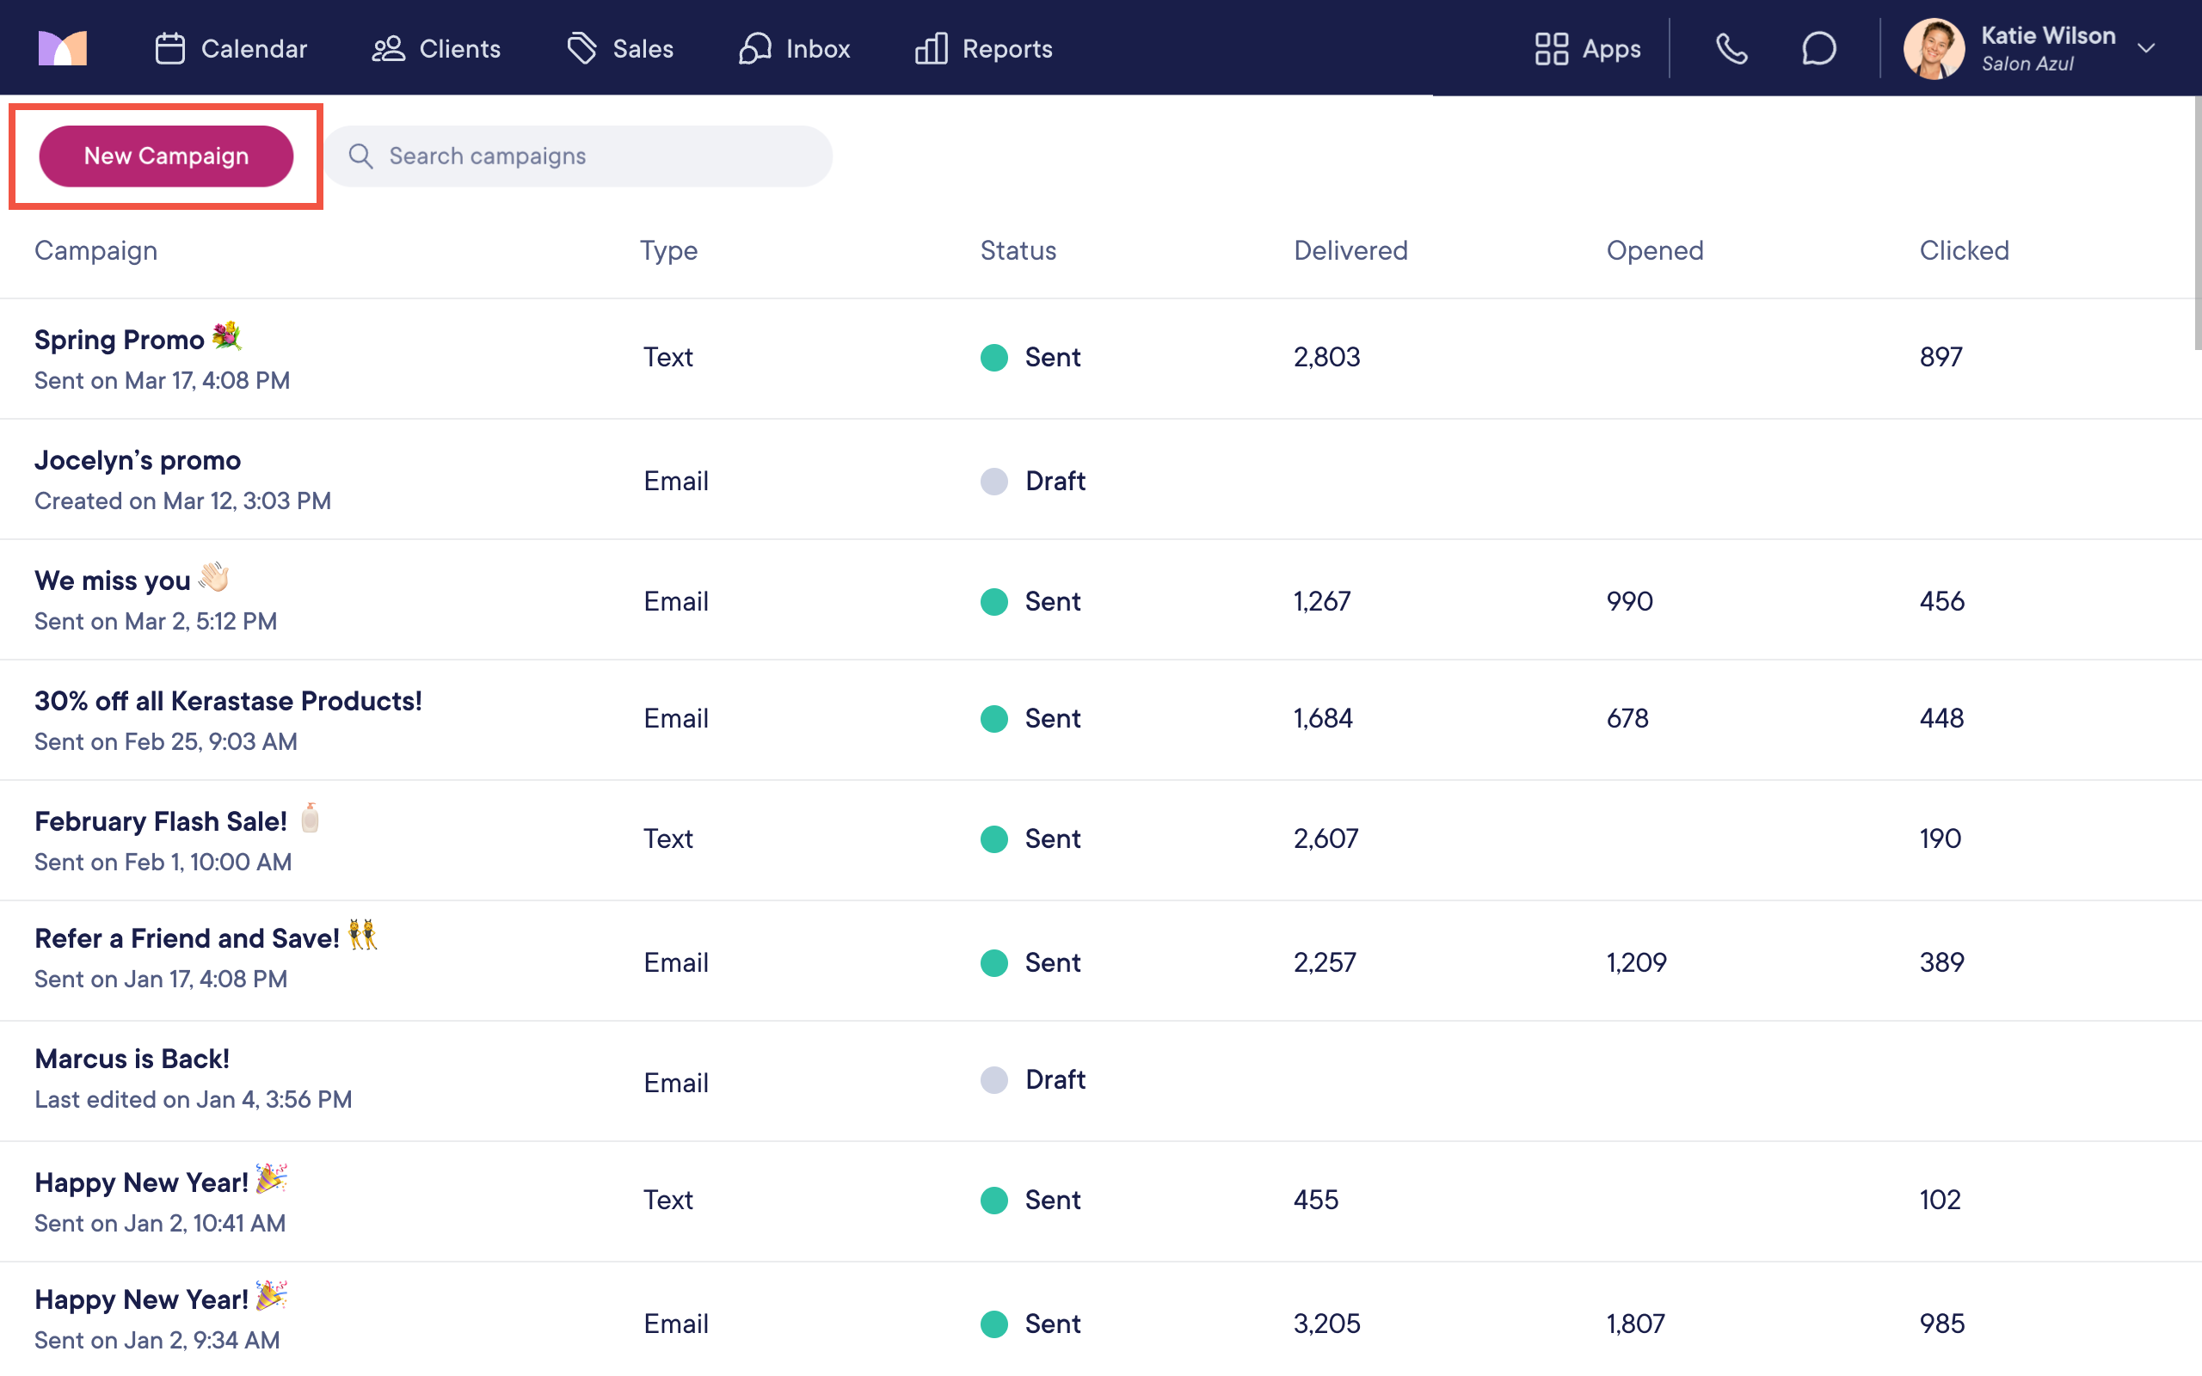Go to the Inbox section

tap(793, 48)
